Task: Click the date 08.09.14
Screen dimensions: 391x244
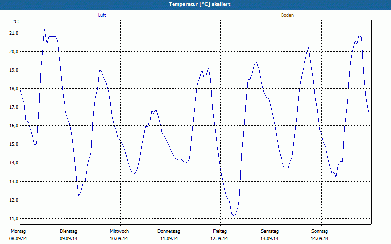Action: pyautogui.click(x=18, y=239)
